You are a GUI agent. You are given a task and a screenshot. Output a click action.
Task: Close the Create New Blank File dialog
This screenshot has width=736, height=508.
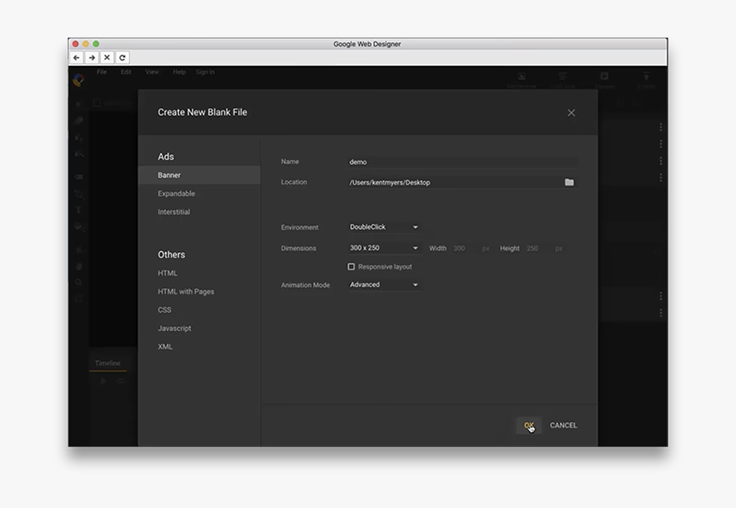[571, 113]
